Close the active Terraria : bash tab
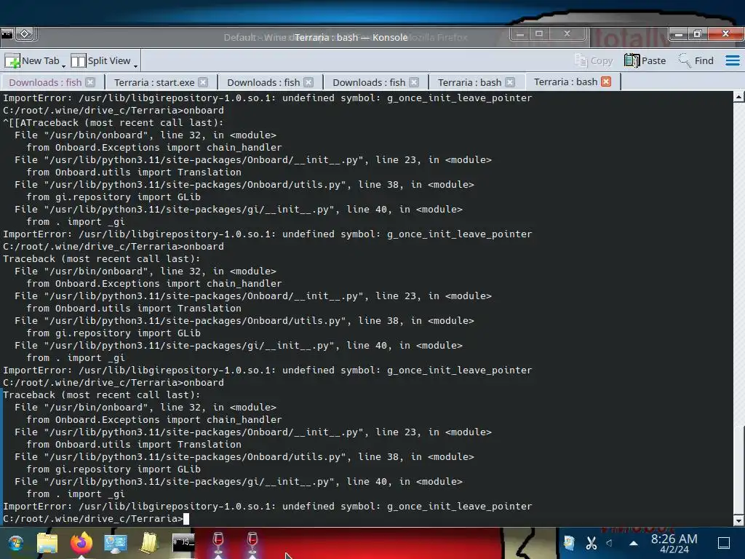Image resolution: width=745 pixels, height=559 pixels. tap(606, 82)
